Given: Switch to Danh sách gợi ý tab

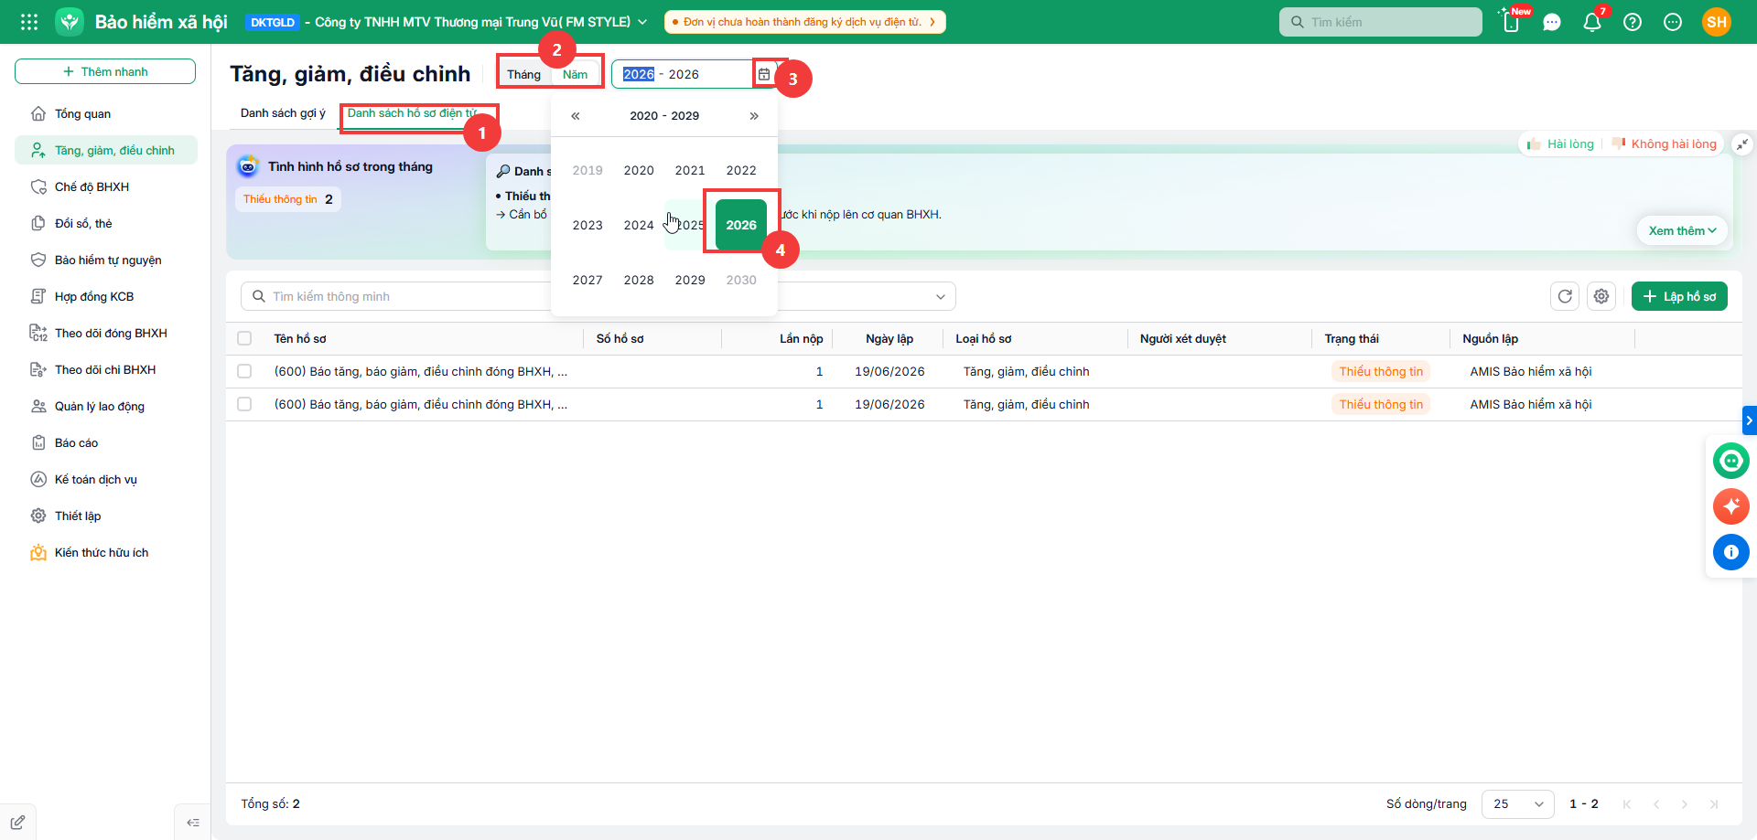Looking at the screenshot, I should click(283, 113).
